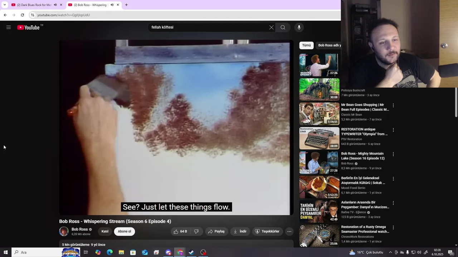Navigate back with the browser back arrow
458x257 pixels.
coord(5,15)
